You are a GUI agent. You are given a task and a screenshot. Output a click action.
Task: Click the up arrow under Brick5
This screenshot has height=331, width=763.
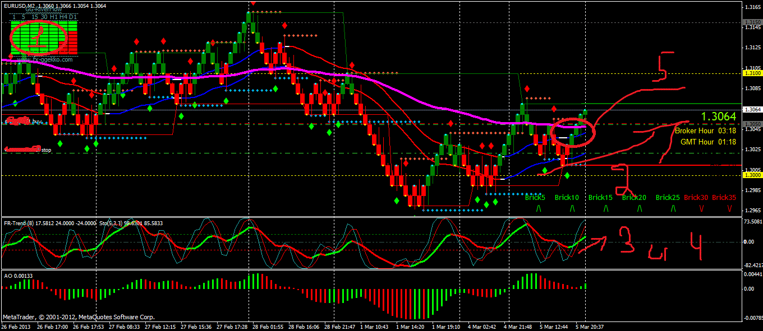click(x=538, y=208)
